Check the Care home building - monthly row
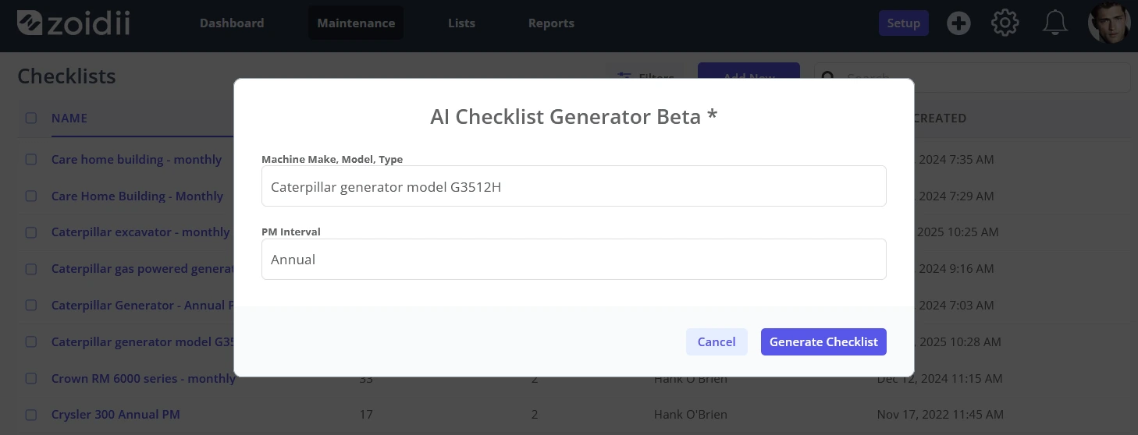Viewport: 1138px width, 435px height. click(x=31, y=159)
